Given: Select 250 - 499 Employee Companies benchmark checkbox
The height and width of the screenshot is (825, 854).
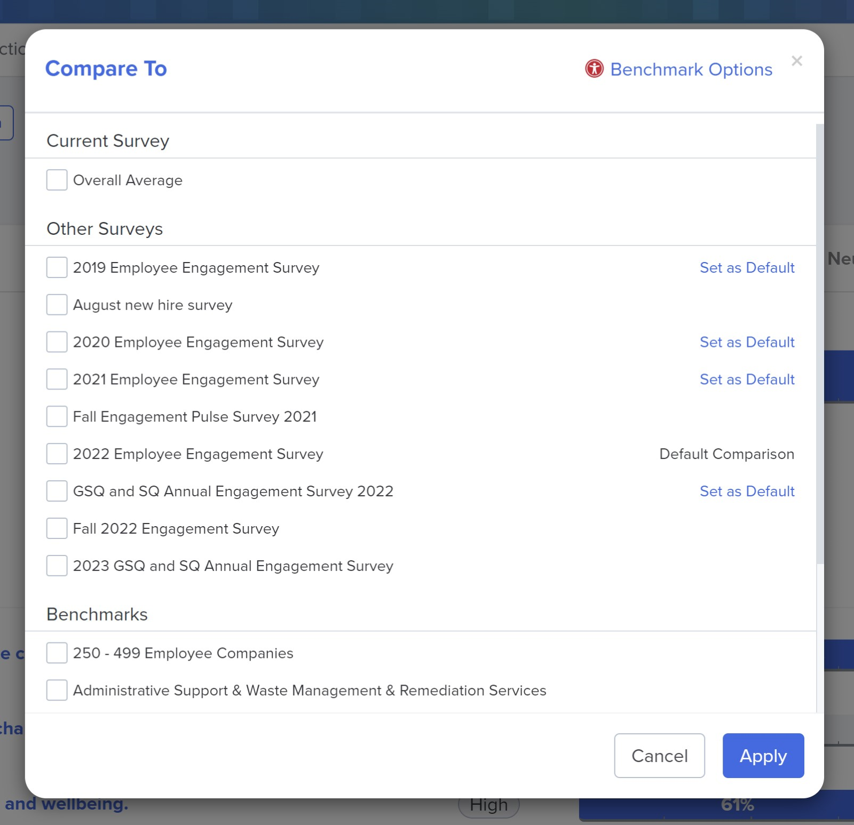Looking at the screenshot, I should (x=57, y=653).
